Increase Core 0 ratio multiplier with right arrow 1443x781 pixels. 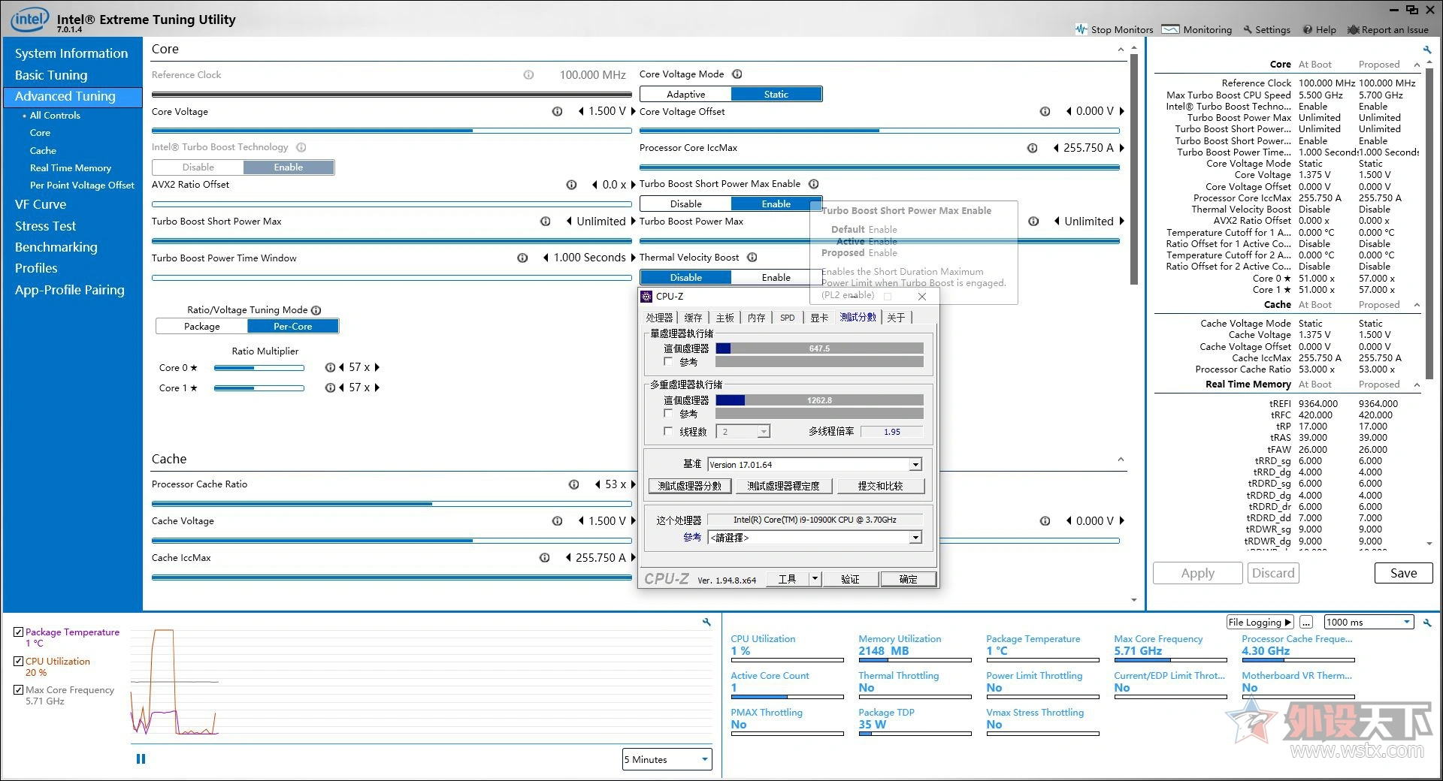pyautogui.click(x=377, y=368)
